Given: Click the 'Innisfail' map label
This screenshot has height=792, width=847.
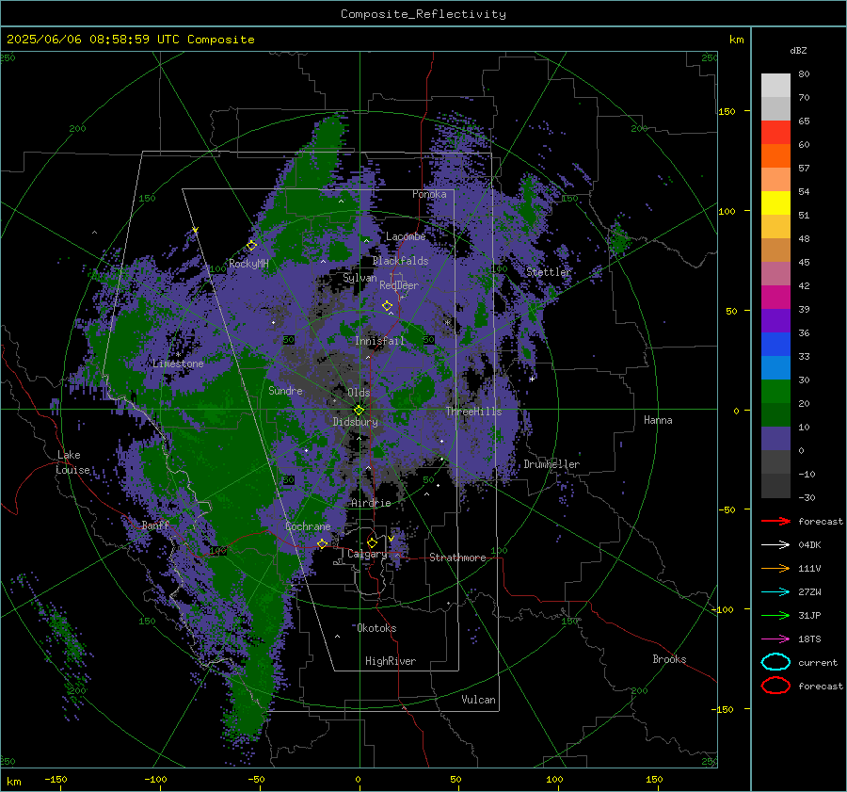Looking at the screenshot, I should [379, 341].
